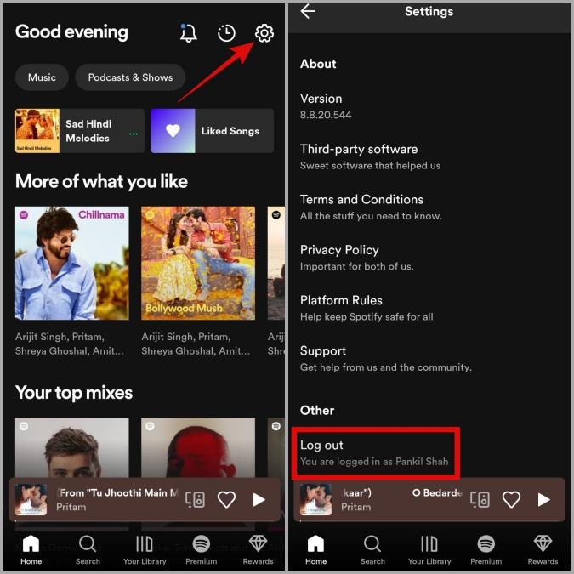Go to Search tab in left screen

88,549
